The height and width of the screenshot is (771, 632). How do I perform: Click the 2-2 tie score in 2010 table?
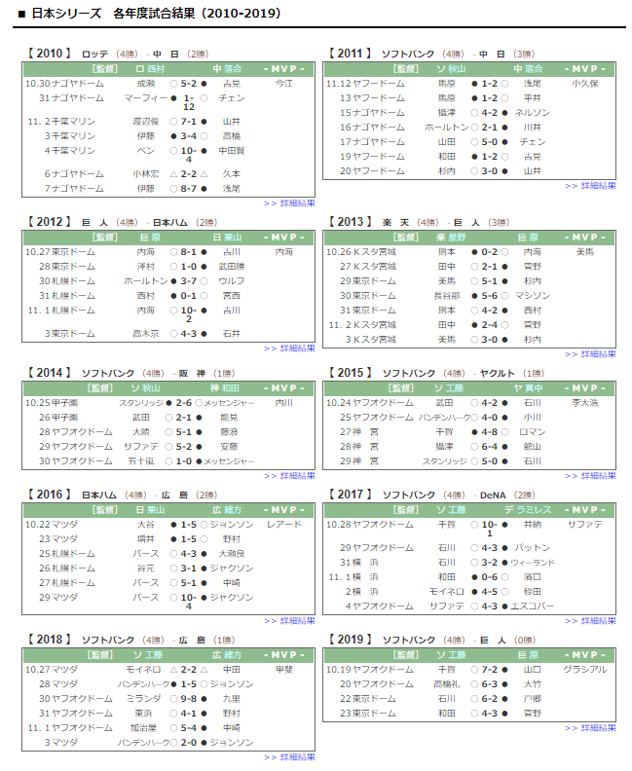click(188, 174)
